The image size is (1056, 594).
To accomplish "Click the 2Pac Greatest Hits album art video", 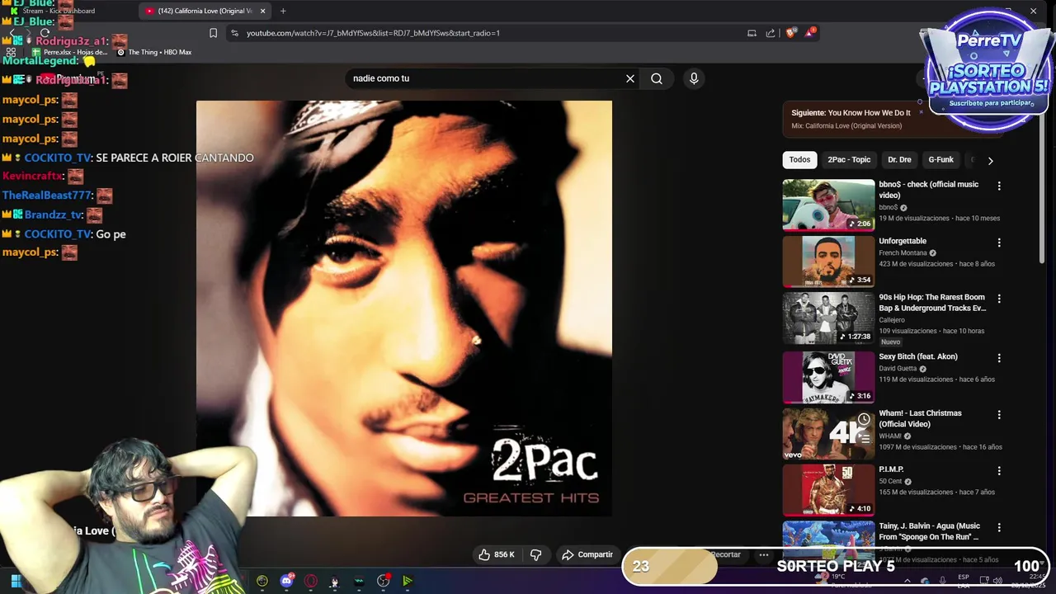I will [404, 309].
